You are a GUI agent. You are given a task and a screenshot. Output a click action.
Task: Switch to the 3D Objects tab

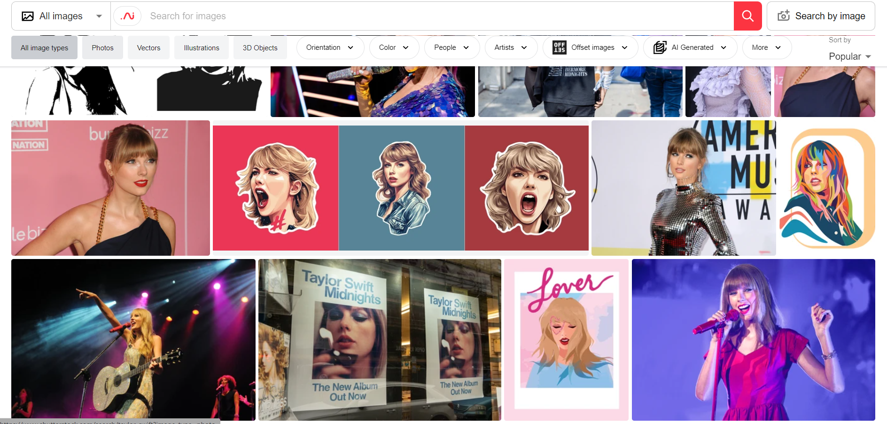tap(260, 47)
